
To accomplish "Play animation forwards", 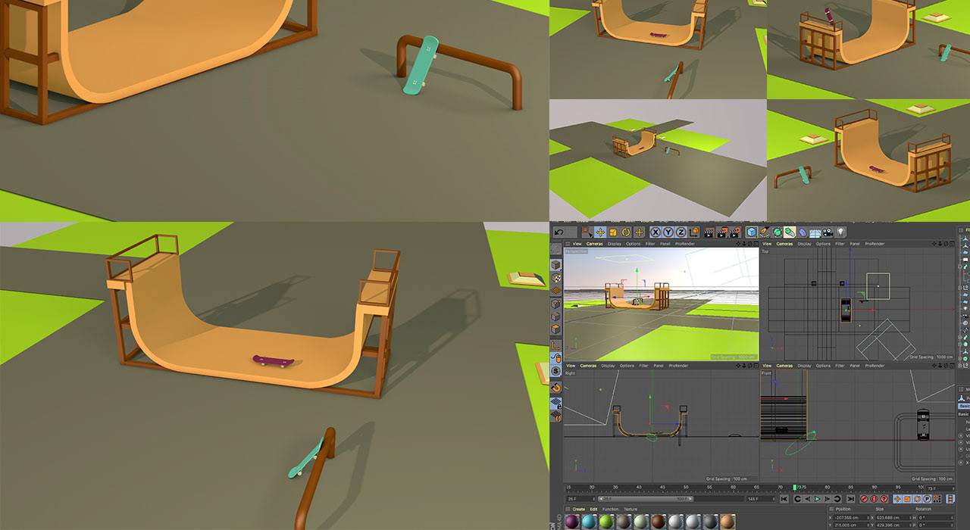I will coord(818,499).
